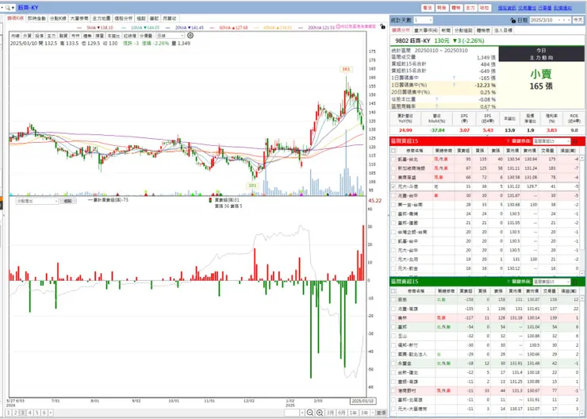
Task: Uncheck the 元大-斗信 row checkbox
Action: point(393,186)
